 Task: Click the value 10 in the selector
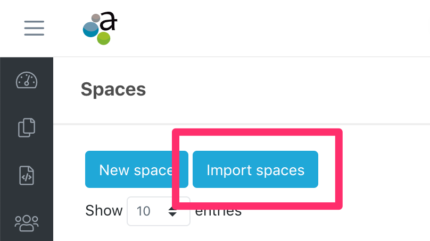143,211
